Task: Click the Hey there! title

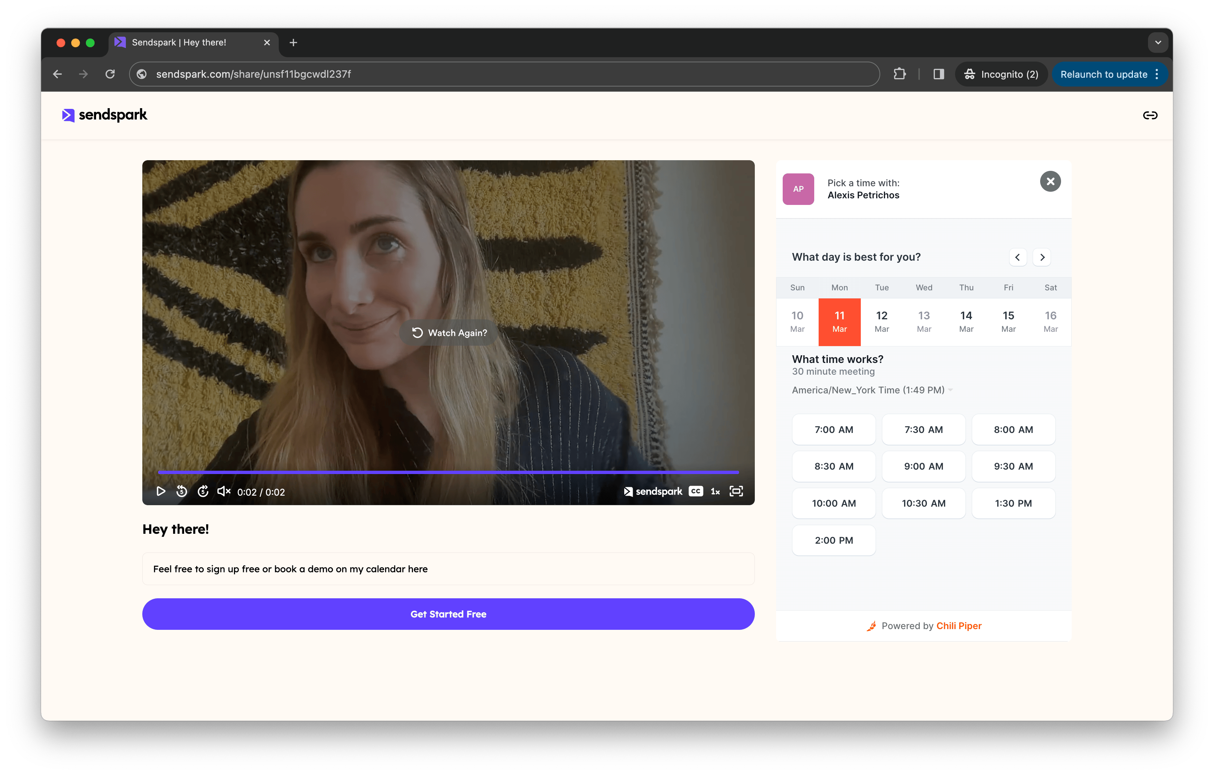Action: [x=175, y=529]
